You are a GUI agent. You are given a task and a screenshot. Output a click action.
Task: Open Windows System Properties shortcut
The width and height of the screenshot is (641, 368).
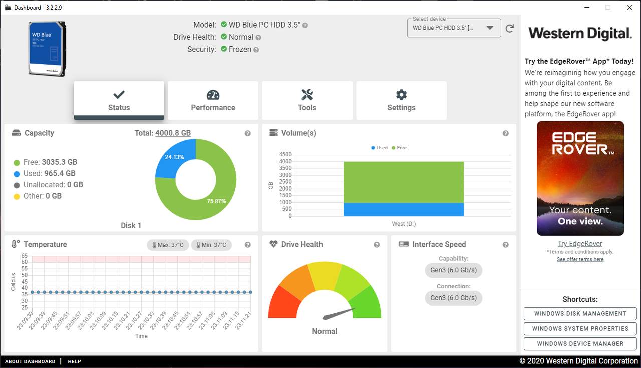coord(580,329)
